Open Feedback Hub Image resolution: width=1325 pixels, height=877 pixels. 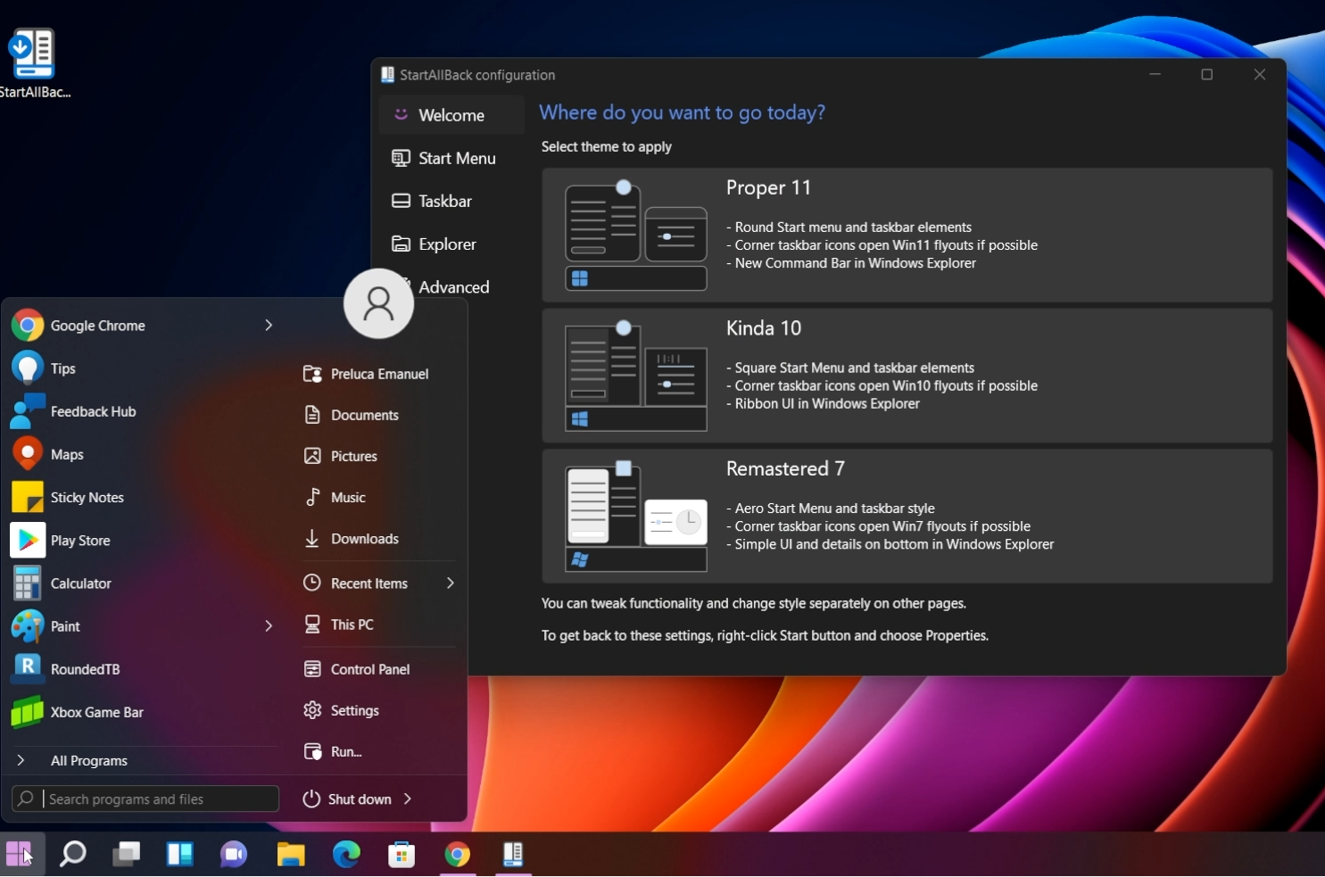[x=93, y=411]
